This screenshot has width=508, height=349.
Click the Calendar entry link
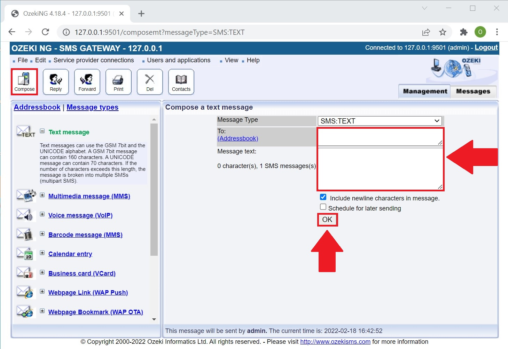pos(70,254)
